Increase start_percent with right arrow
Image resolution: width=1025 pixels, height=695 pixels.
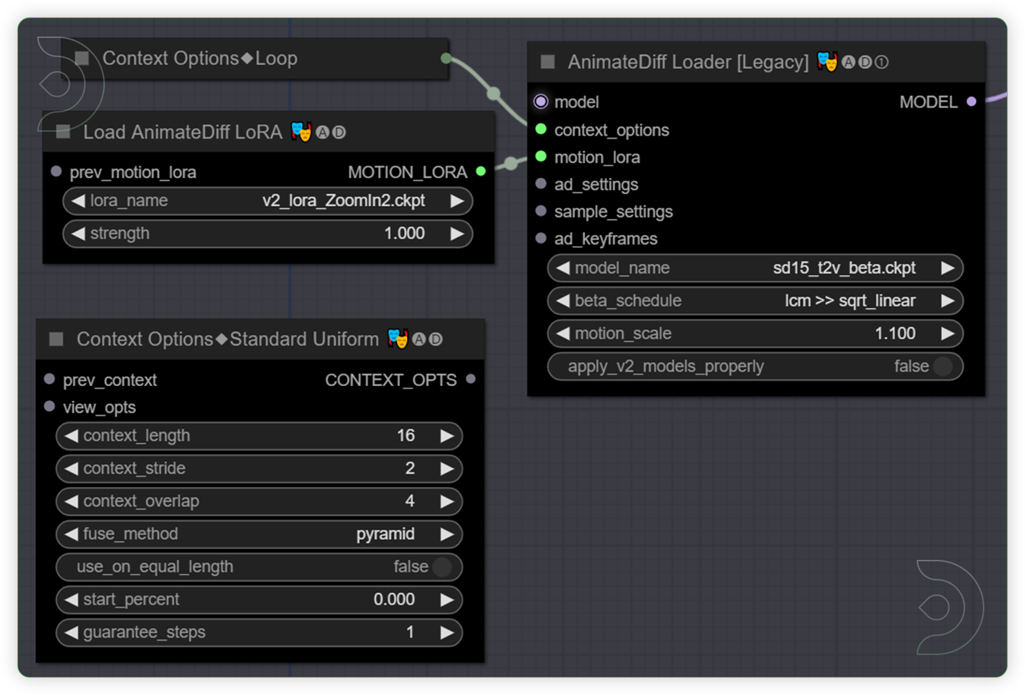(x=447, y=600)
